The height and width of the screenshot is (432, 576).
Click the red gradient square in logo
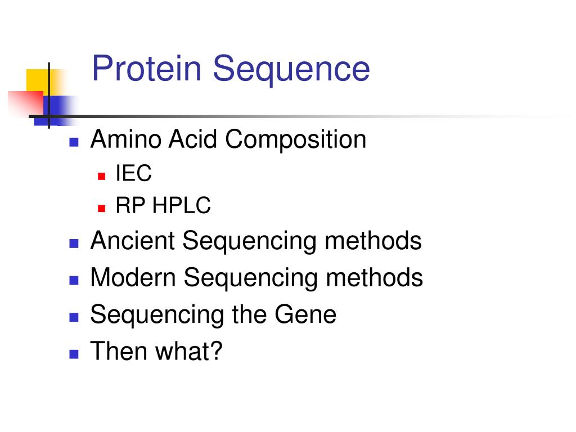pyautogui.click(x=25, y=103)
